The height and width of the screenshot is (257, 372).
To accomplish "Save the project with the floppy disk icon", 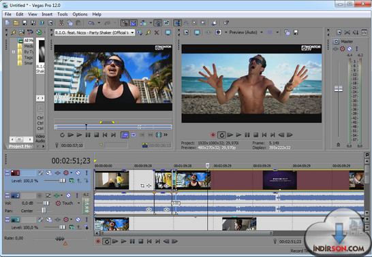I will tap(25, 22).
